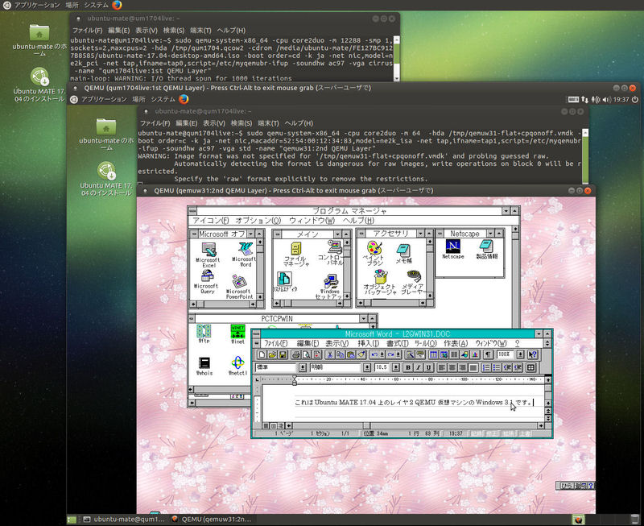Open 端末(T) menu in um1704live terminal
The image size is (644, 526).
pyautogui.click(x=200, y=31)
